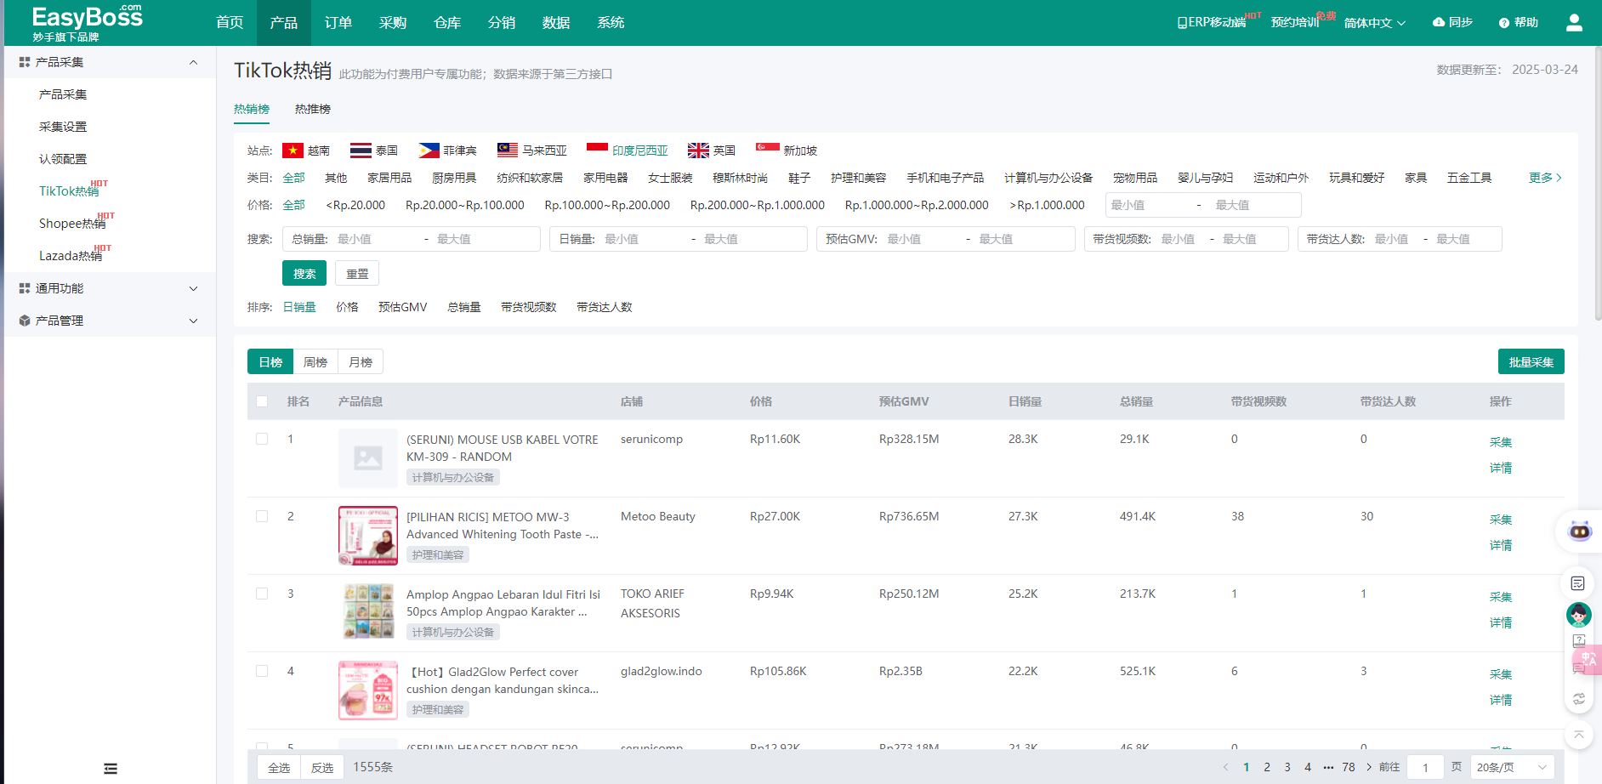Viewport: 1602px width, 784px height.
Task: Click the back-to-top arrow icon
Action: (1579, 735)
